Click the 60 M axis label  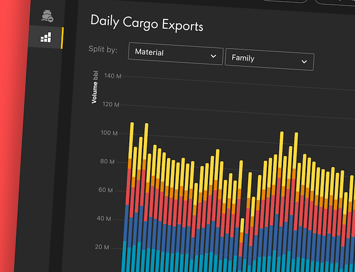pos(105,190)
